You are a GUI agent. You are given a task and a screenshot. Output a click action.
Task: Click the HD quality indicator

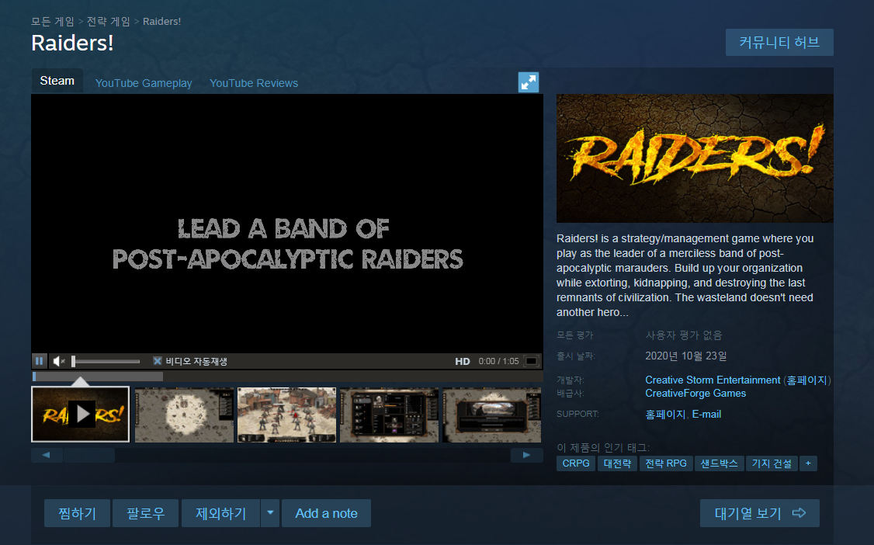tap(462, 361)
